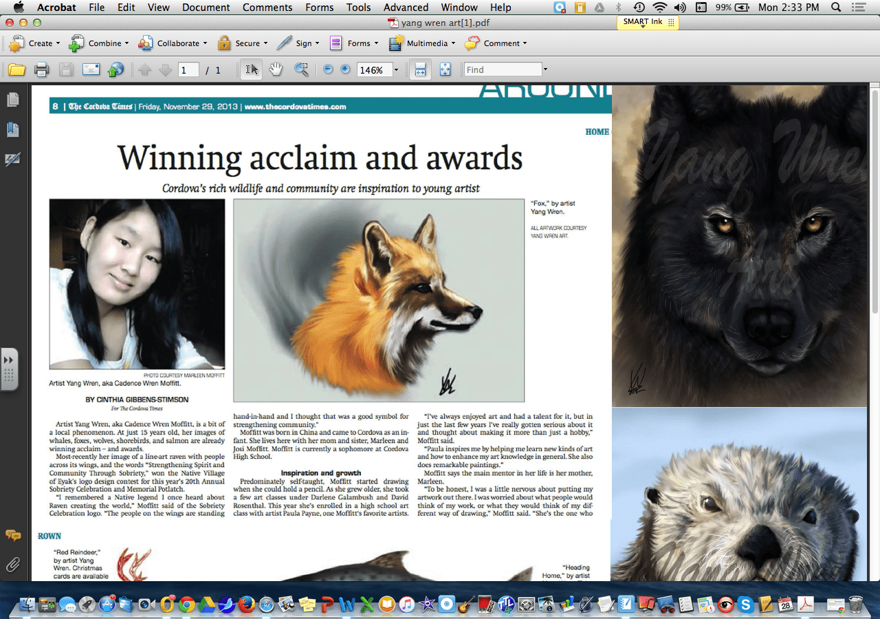
Task: Click the zoom percentage field showing 146%
Action: tap(374, 70)
